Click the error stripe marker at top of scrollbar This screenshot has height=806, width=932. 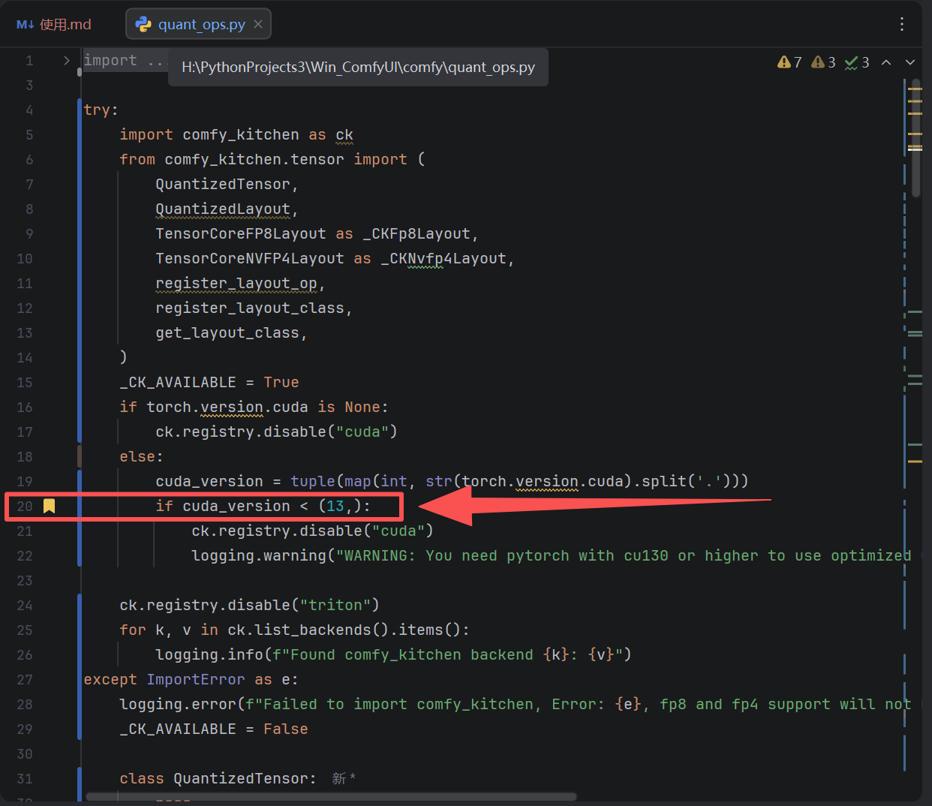915,89
